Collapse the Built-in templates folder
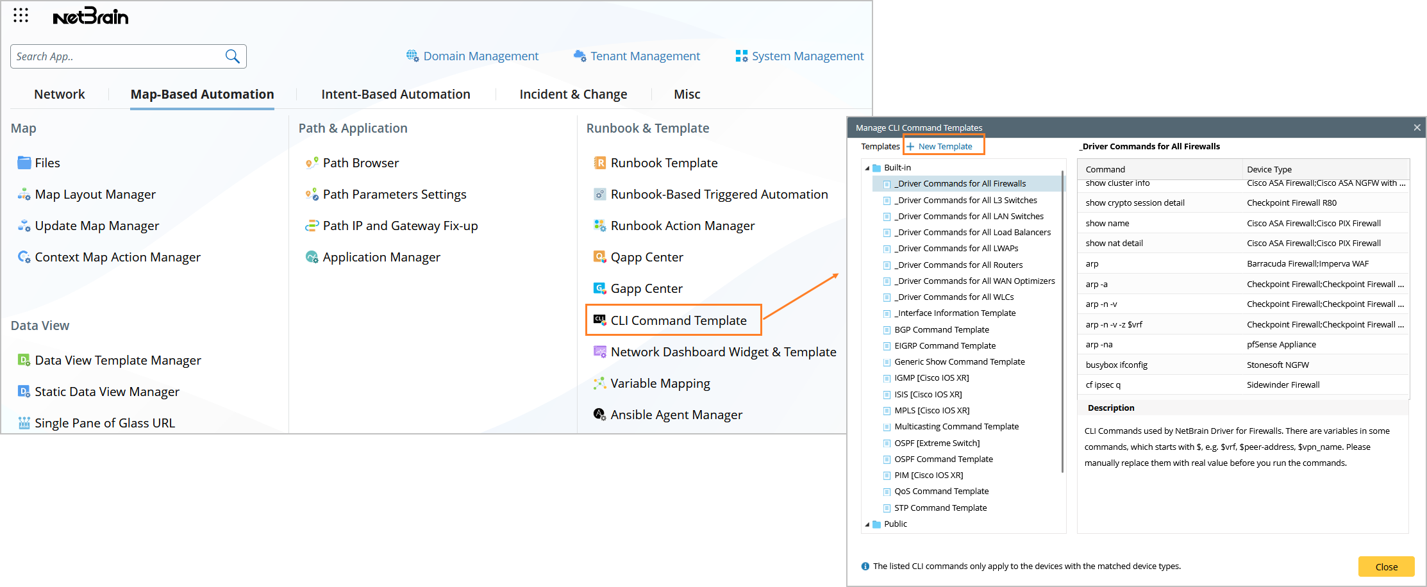Viewport: 1427px width, 587px height. [867, 168]
